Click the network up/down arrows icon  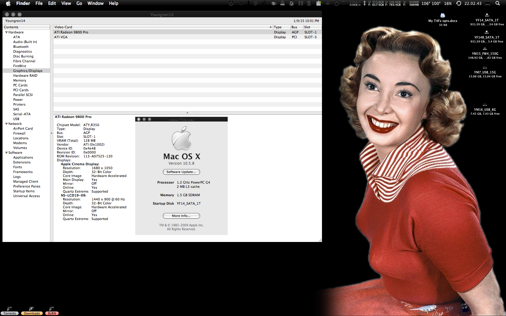[x=364, y=3]
